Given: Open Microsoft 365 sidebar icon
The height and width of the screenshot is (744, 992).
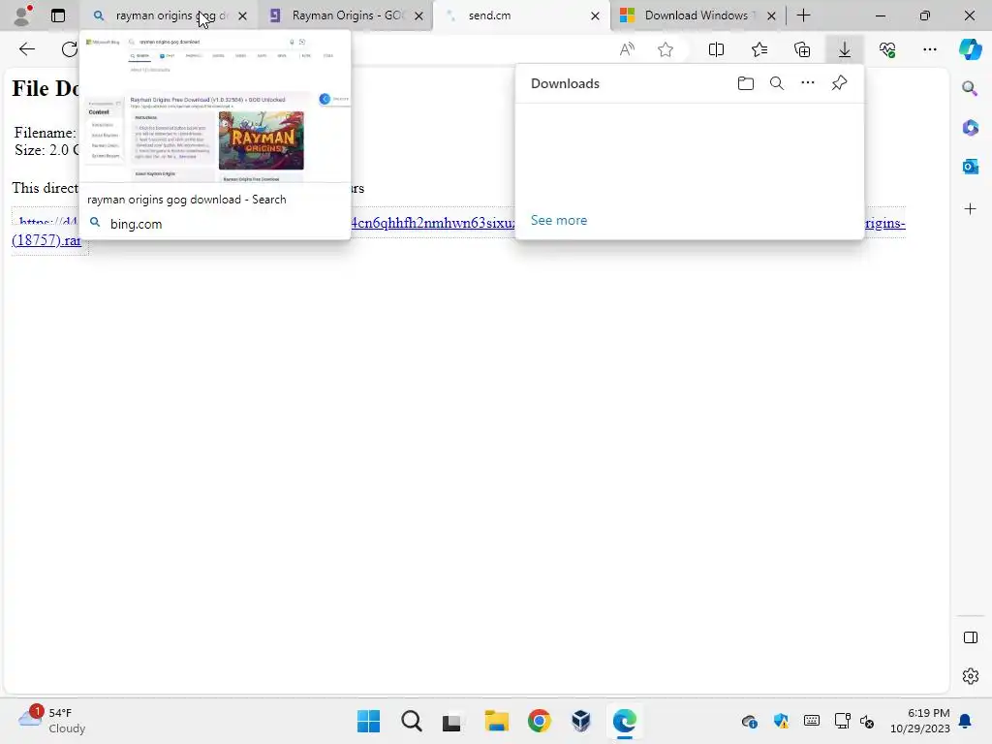Looking at the screenshot, I should click(970, 127).
